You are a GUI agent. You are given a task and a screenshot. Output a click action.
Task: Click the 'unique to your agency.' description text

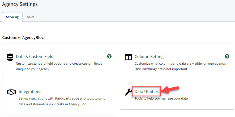click(x=33, y=69)
